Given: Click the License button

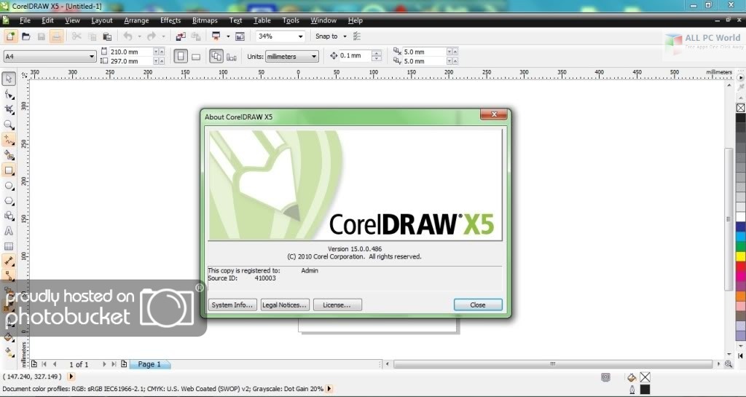Looking at the screenshot, I should coord(337,304).
